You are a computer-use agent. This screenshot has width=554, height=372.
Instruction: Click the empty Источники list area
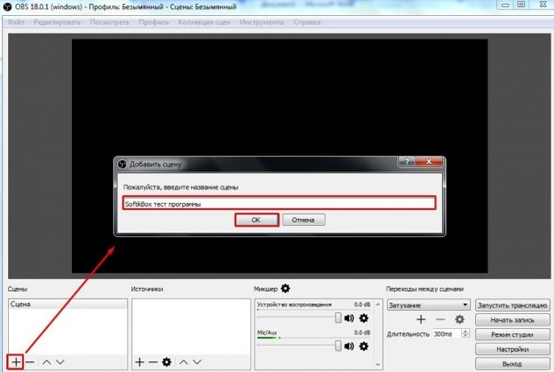click(x=191, y=326)
